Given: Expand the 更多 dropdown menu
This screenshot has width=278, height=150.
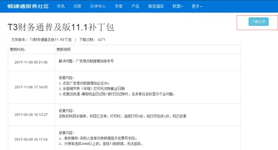Looking at the screenshot, I should click(197, 6).
